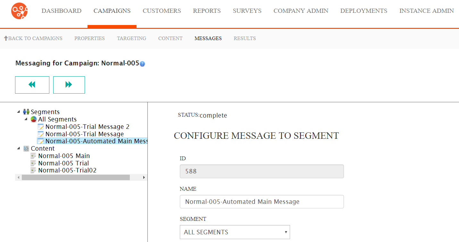Viewport: 459px width, 242px height.
Task: Click the Content node icon in tree
Action: tap(26, 148)
